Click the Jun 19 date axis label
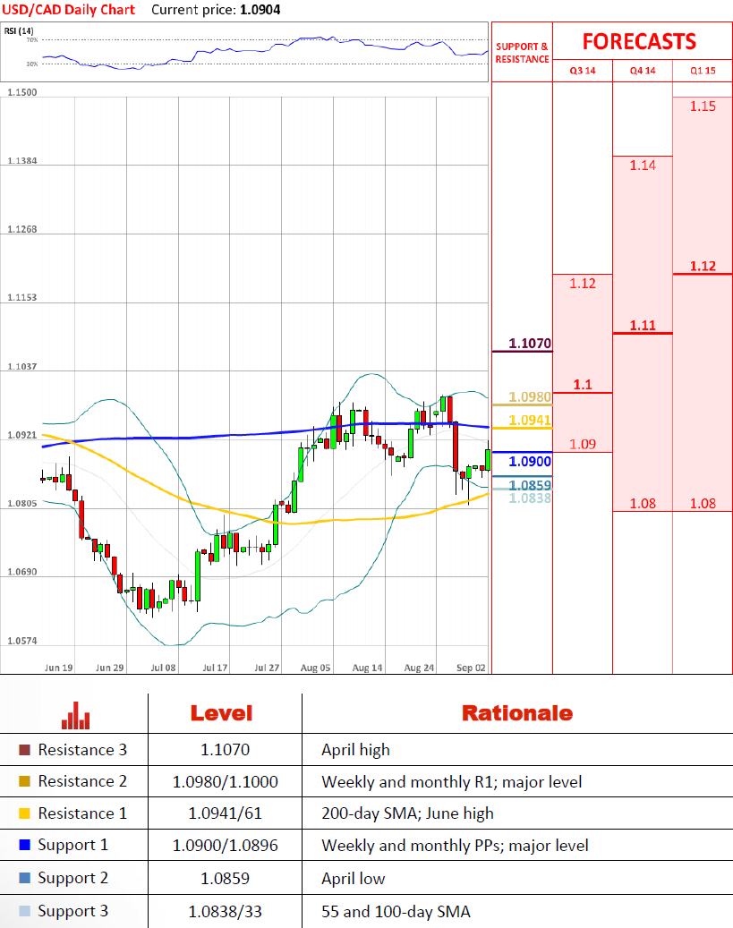The width and height of the screenshot is (733, 928). point(58,668)
